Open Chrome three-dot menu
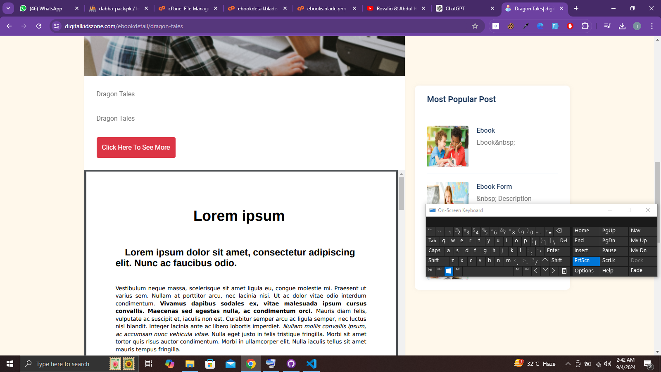 point(652,26)
